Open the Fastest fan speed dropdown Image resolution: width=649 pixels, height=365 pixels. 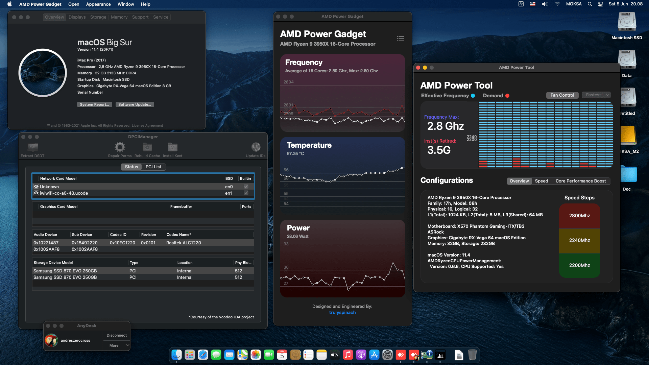(596, 95)
